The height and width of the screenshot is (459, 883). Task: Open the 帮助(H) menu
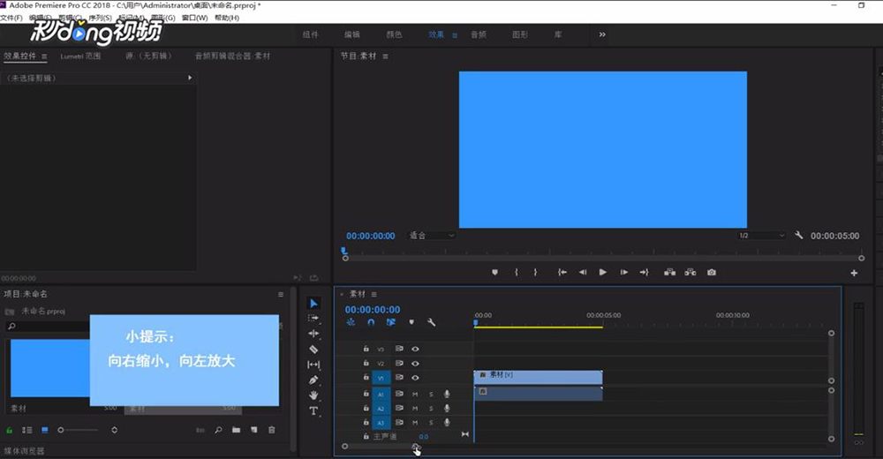coord(227,18)
